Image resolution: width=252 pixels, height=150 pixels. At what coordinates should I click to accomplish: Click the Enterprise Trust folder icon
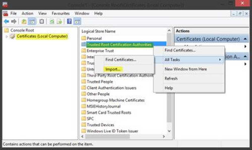click(x=84, y=51)
